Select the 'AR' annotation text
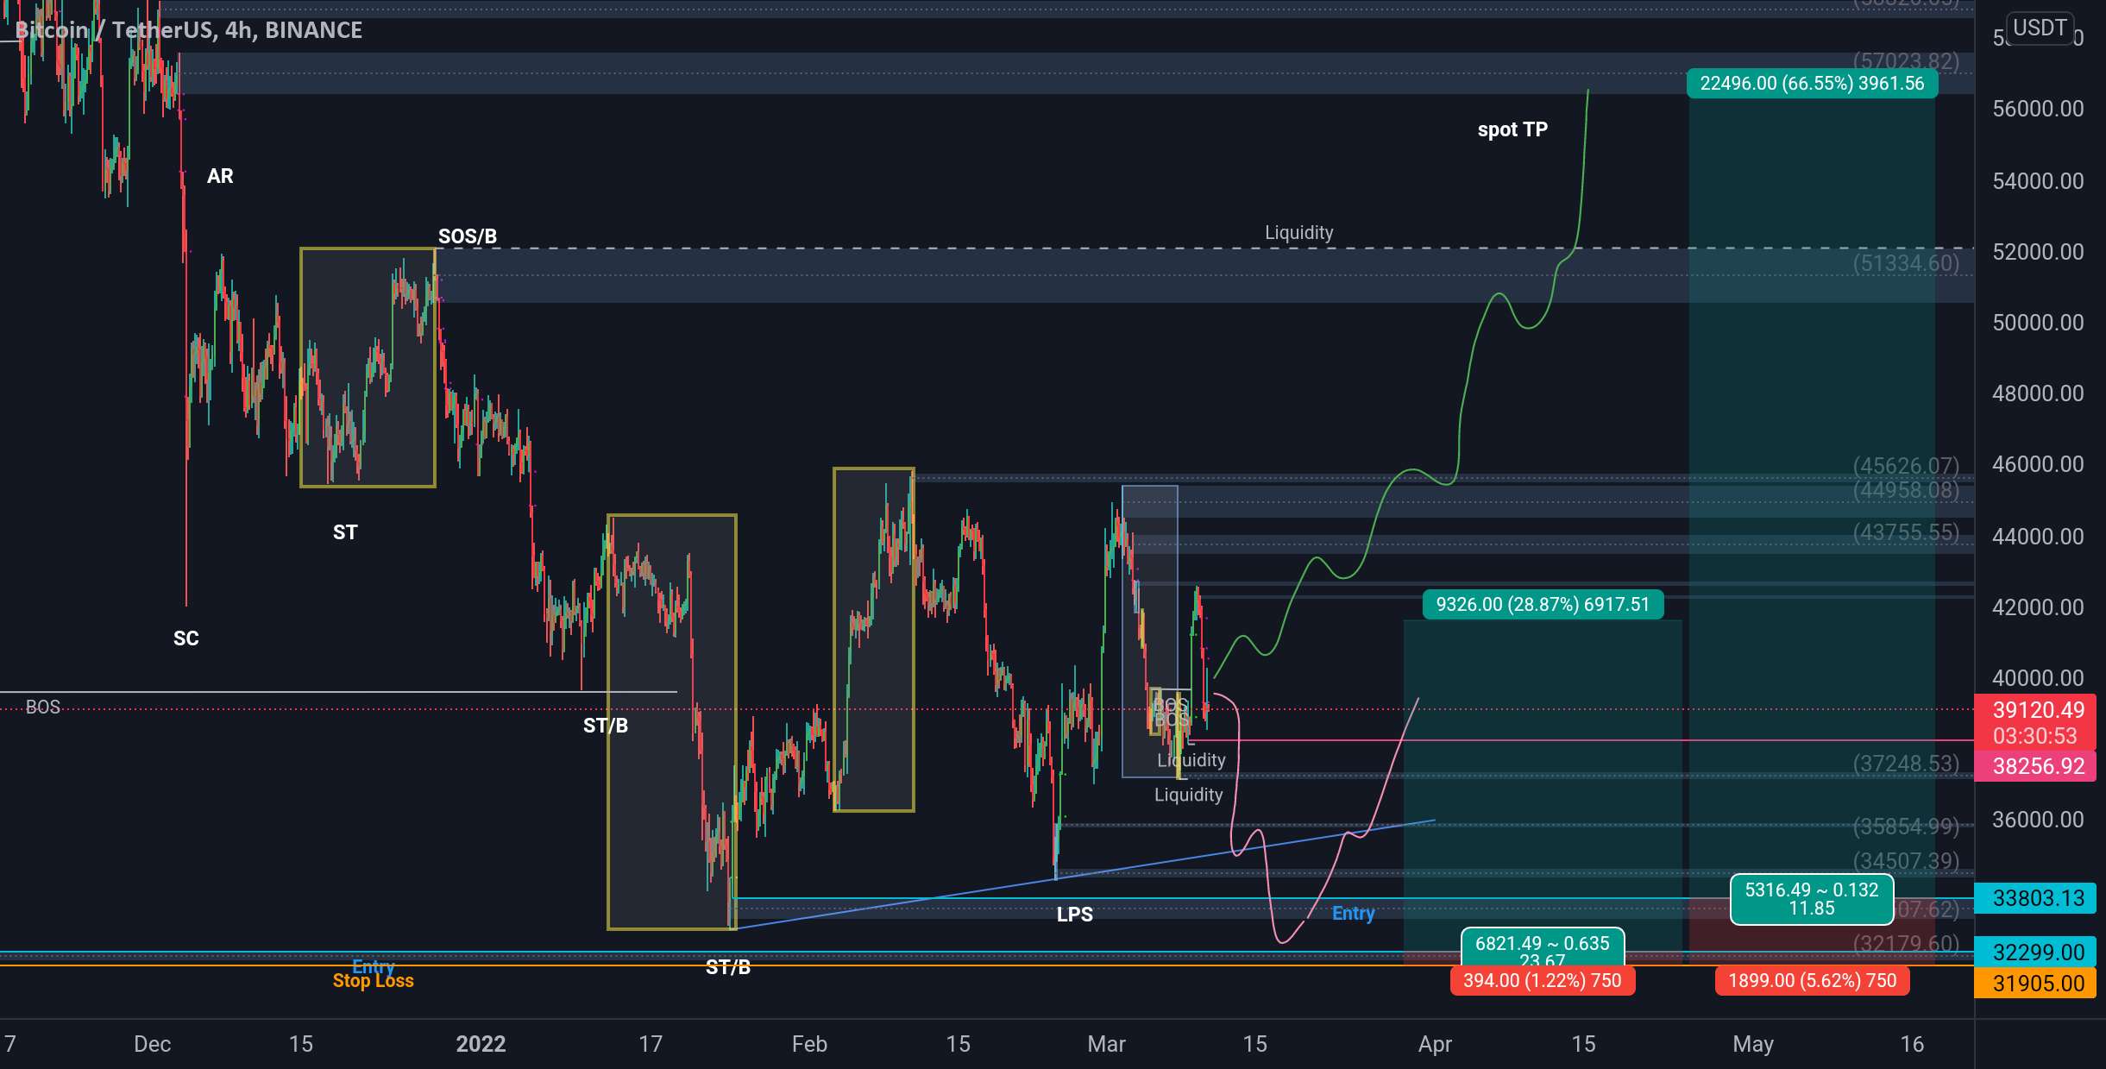Viewport: 2106px width, 1069px height. tap(220, 176)
